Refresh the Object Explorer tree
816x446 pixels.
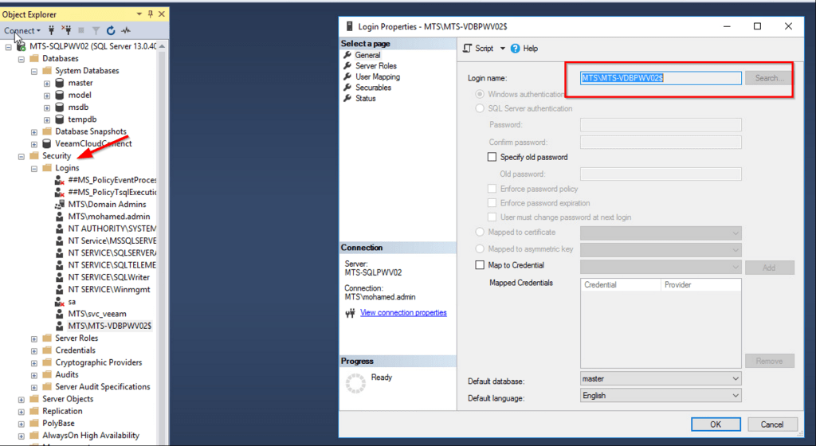click(111, 31)
